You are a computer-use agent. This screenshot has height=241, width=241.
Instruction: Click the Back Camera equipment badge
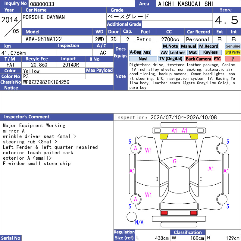pos(199,59)
